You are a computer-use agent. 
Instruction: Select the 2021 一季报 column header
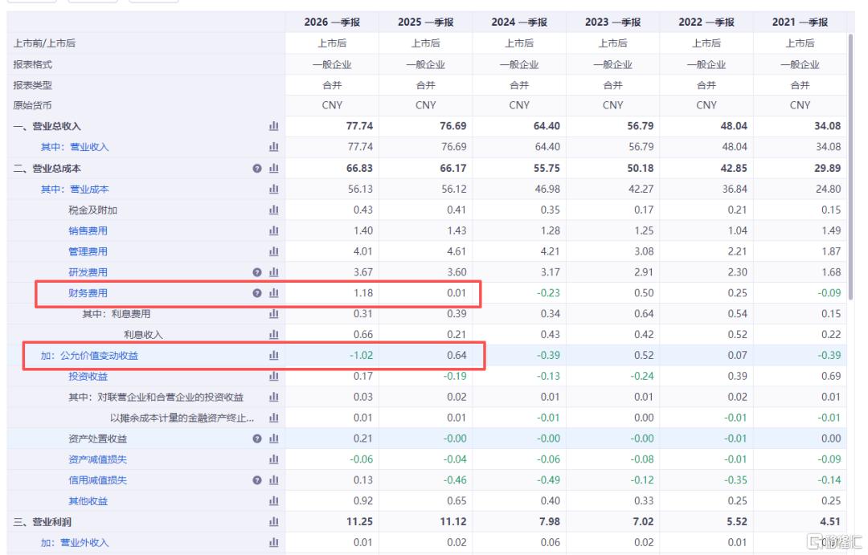[x=800, y=22]
